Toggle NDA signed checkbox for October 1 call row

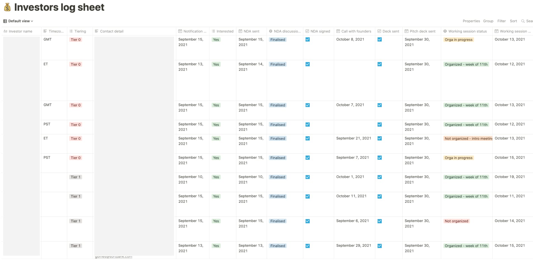307,177
